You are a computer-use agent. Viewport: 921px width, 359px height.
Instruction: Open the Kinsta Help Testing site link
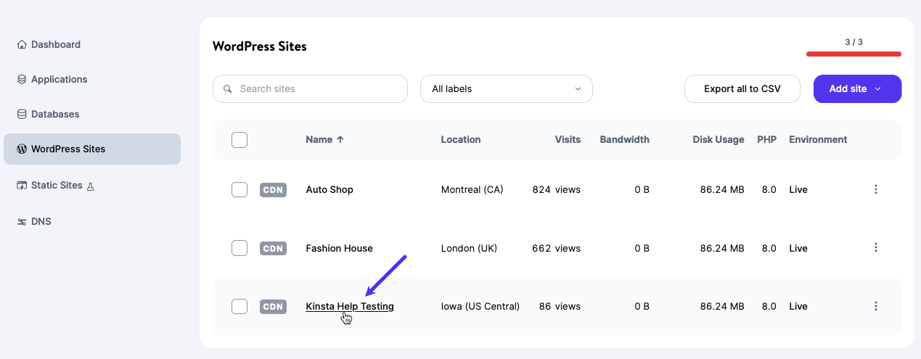click(350, 306)
